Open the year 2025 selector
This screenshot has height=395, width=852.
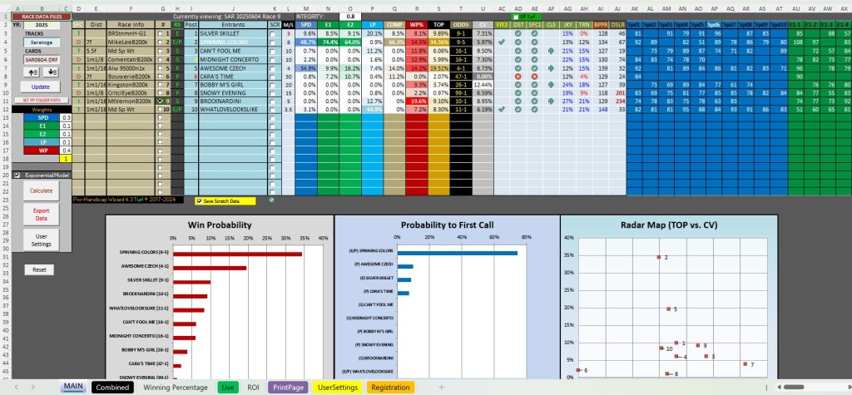coord(42,25)
